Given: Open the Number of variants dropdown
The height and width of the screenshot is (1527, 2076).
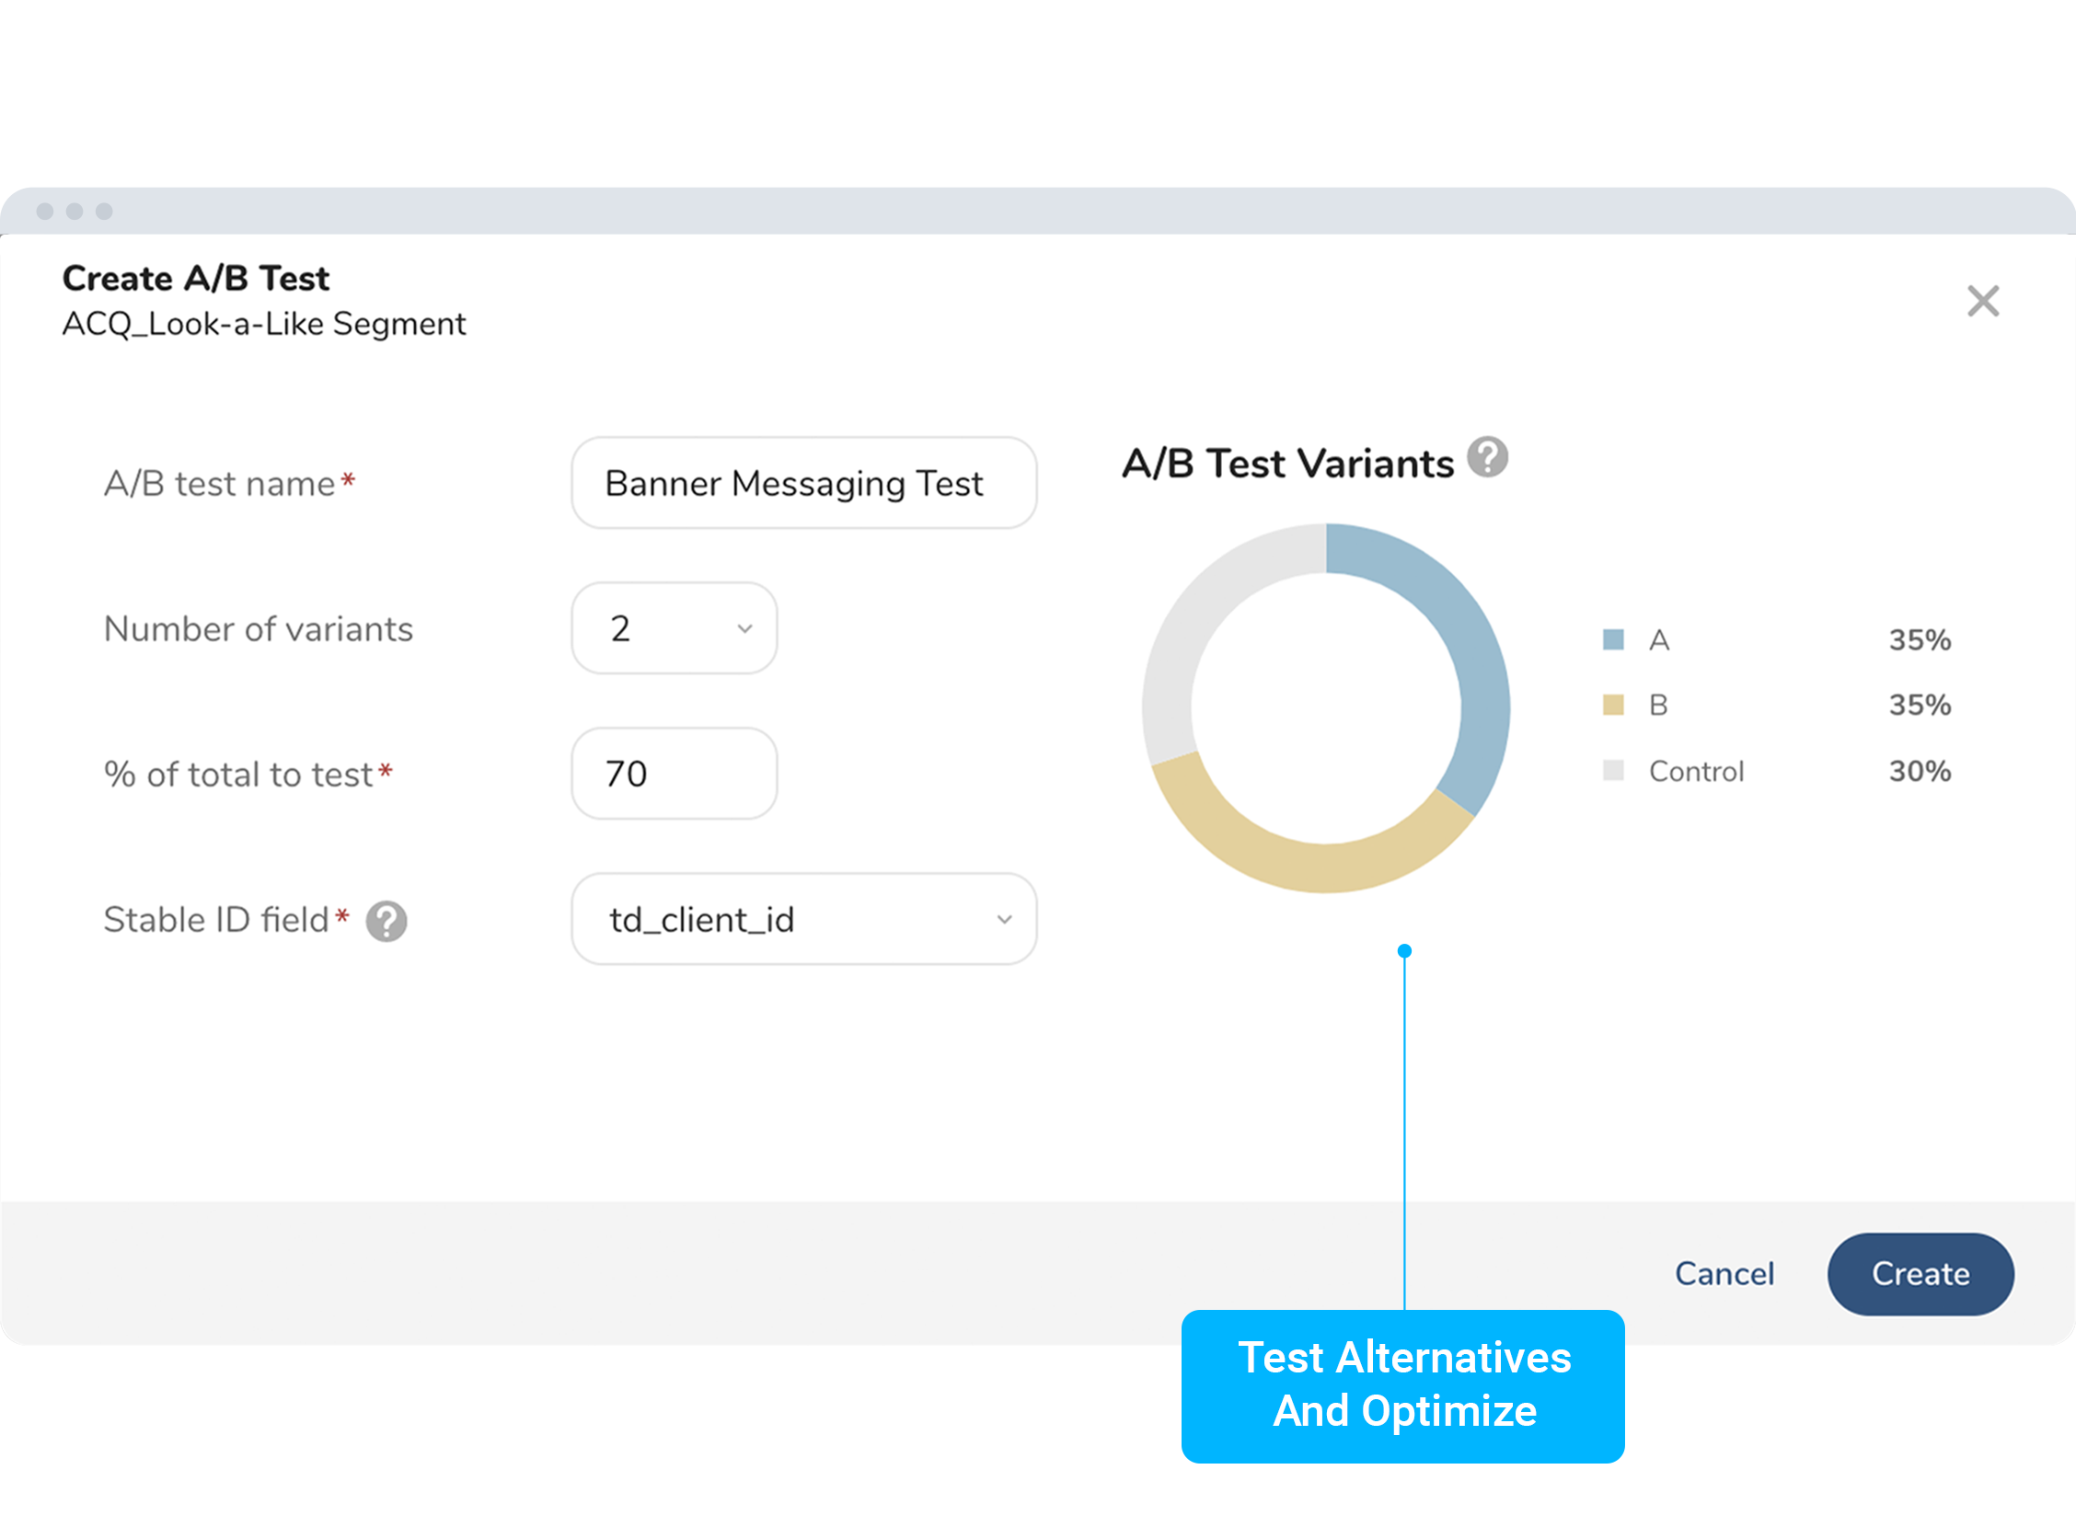Looking at the screenshot, I should pos(675,628).
